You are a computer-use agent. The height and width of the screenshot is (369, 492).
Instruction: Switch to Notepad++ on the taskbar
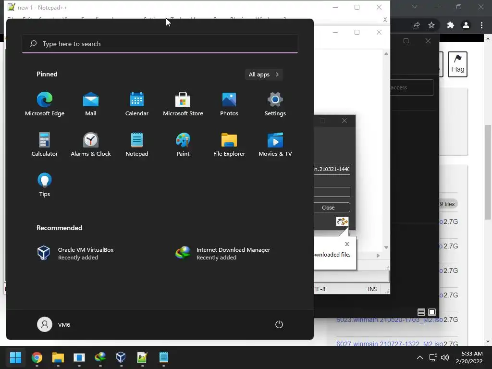[x=142, y=357]
